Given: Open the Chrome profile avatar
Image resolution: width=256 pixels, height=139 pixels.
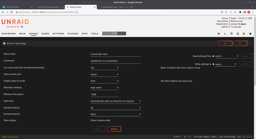Looking at the screenshot, I should pos(249,12).
